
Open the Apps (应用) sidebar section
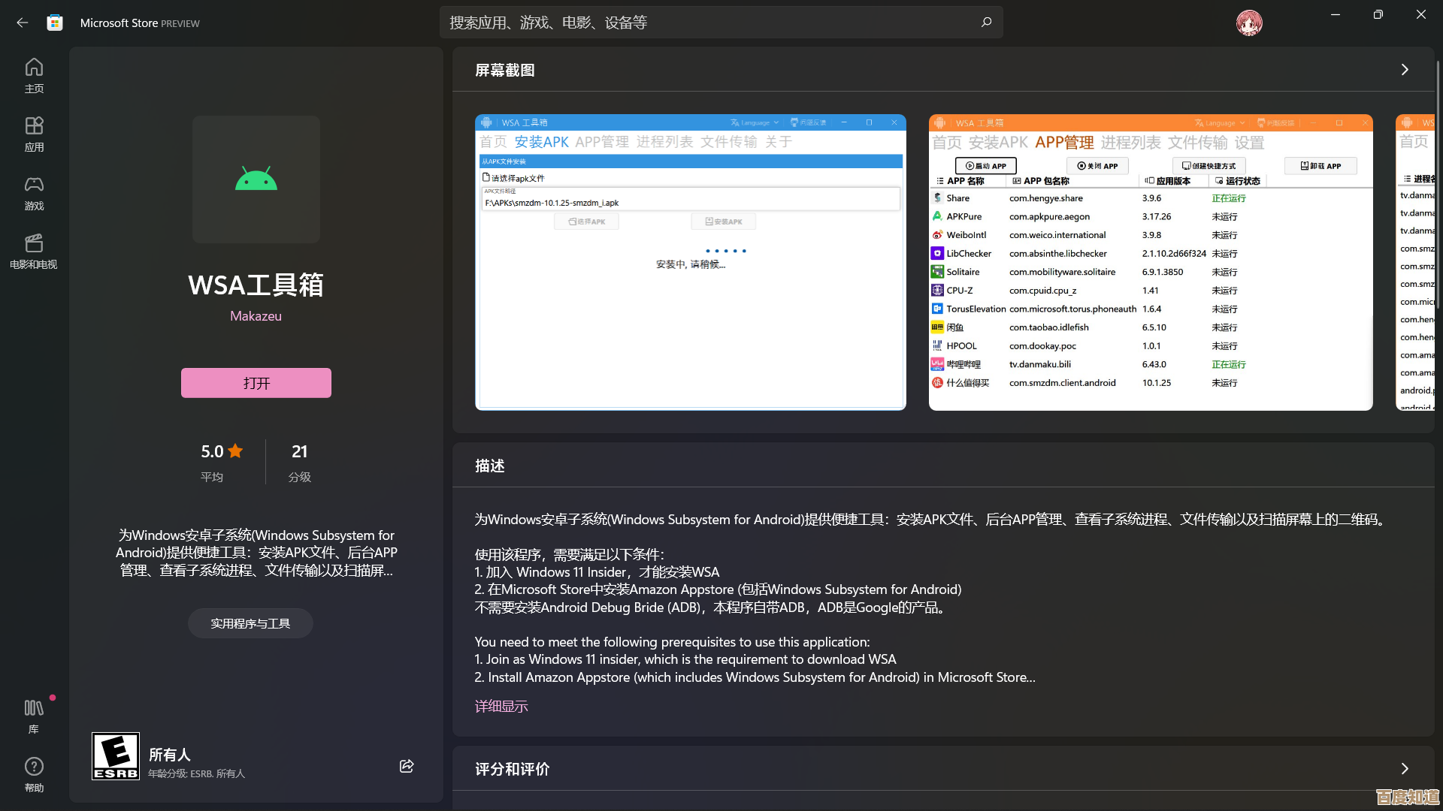click(x=34, y=134)
